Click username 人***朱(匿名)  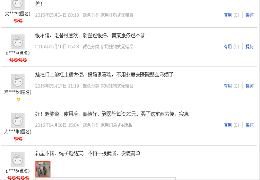18,132
